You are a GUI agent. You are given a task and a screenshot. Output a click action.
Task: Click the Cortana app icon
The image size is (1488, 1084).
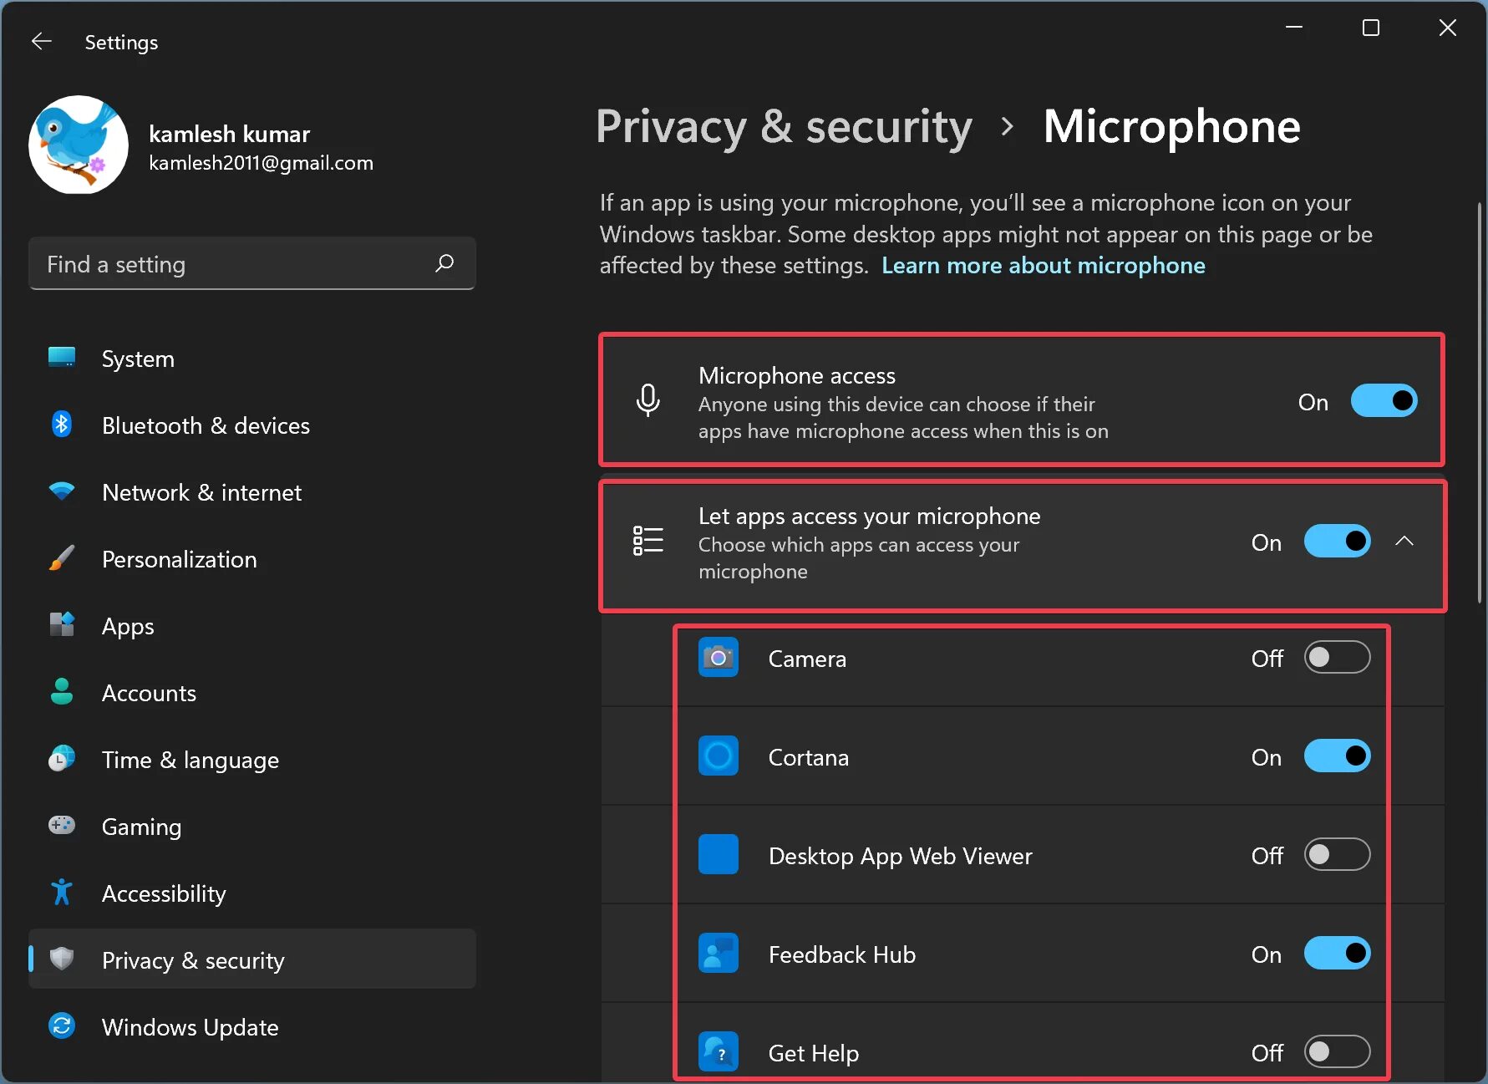pos(718,756)
